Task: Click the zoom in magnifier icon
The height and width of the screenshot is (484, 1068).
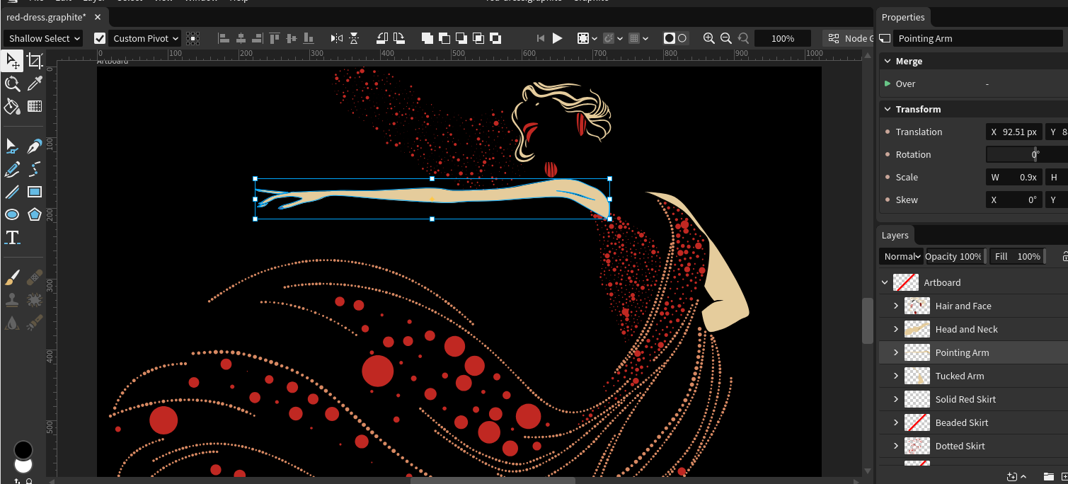Action: 708,38
